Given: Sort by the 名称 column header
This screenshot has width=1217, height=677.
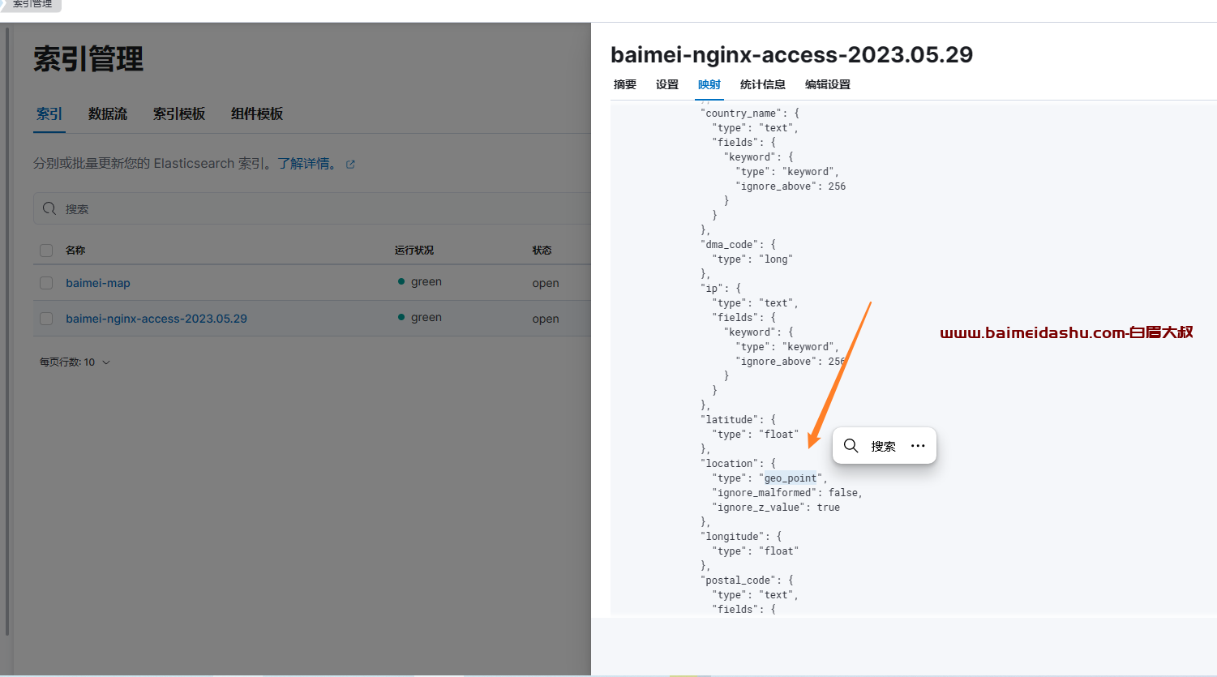Looking at the screenshot, I should click(x=75, y=250).
